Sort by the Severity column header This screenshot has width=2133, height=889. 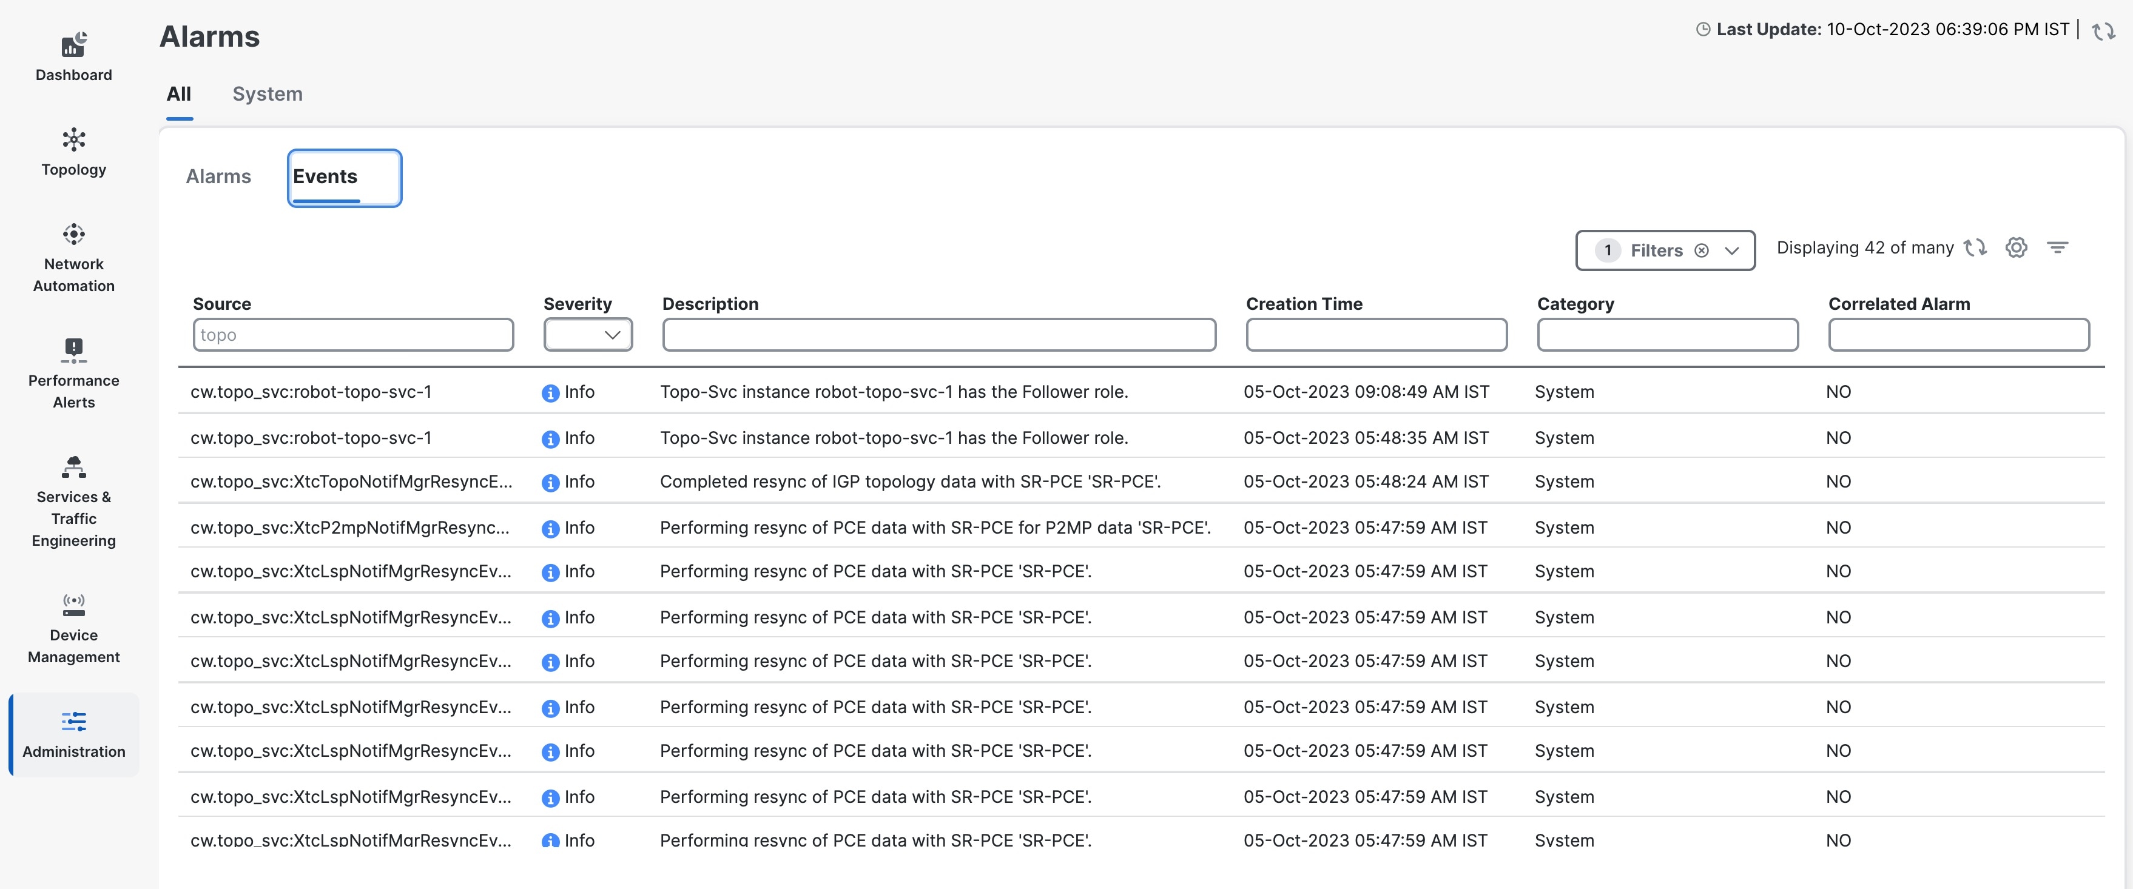(x=578, y=304)
